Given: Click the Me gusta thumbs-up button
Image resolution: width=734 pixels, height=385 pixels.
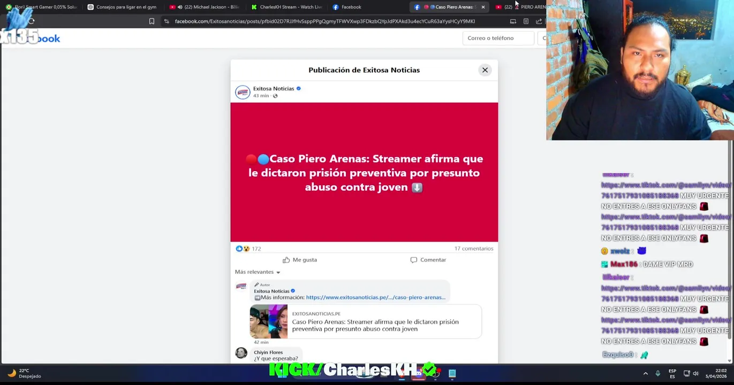Looking at the screenshot, I should (x=300, y=260).
